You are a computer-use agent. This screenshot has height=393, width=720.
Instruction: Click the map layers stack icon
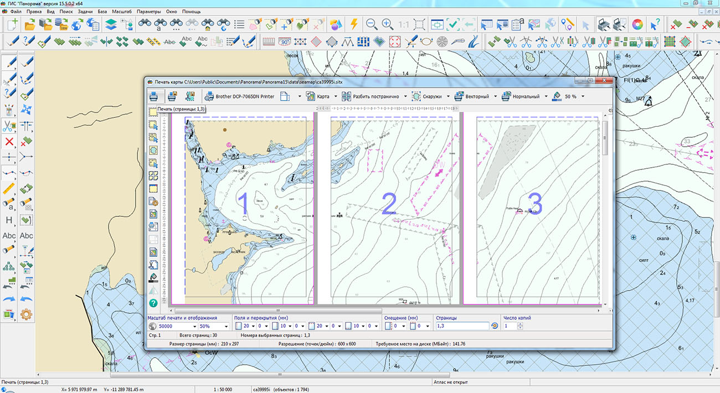point(111,24)
